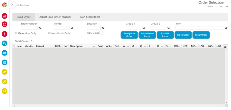Open the blue transfer arrows sidebar icon
The height and width of the screenshot is (110, 231).
click(x=5, y=53)
